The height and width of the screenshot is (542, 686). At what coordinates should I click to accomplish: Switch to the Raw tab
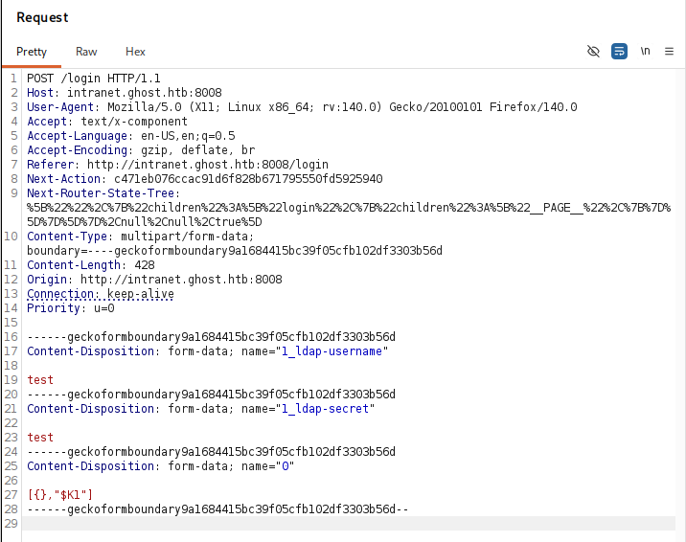tap(86, 52)
